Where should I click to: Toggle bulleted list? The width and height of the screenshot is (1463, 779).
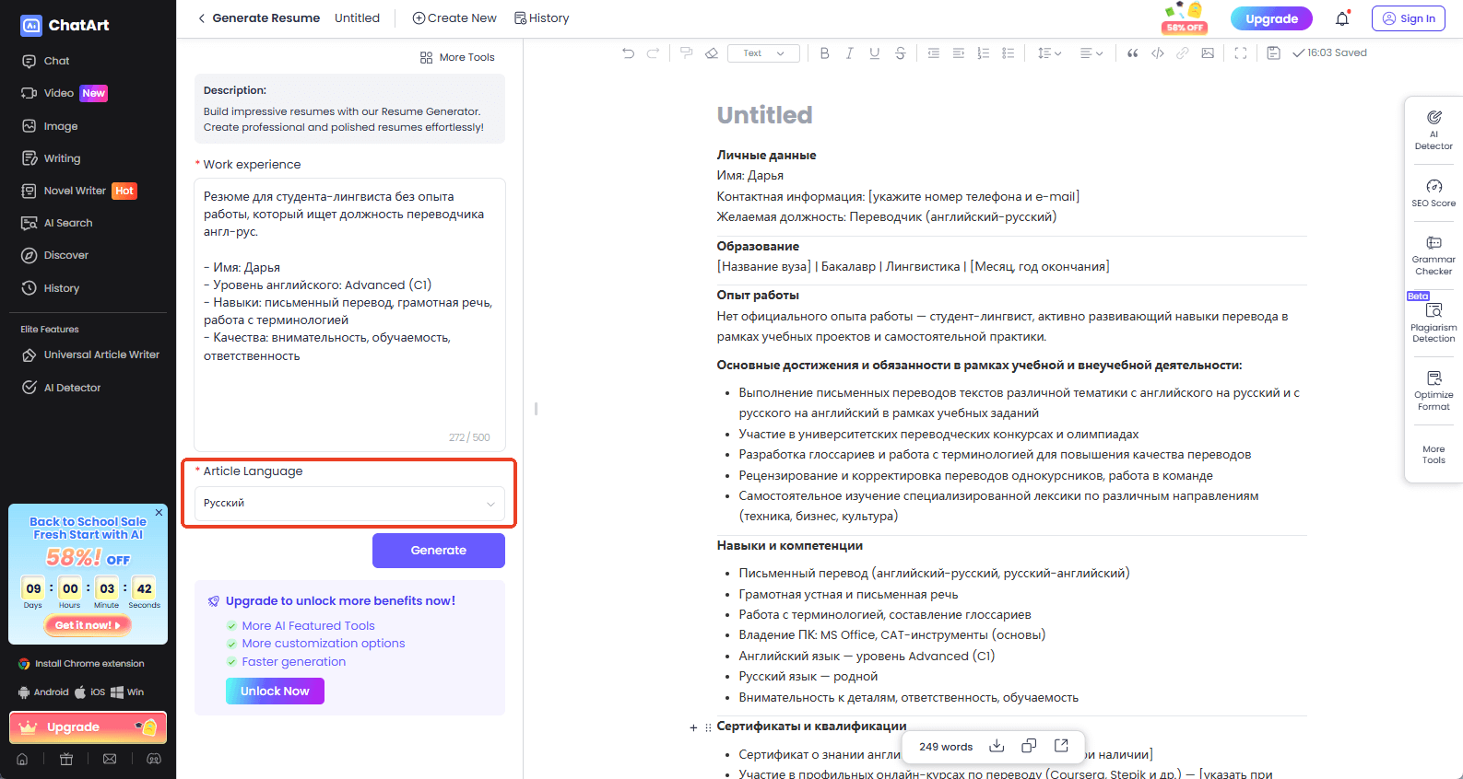(1008, 53)
